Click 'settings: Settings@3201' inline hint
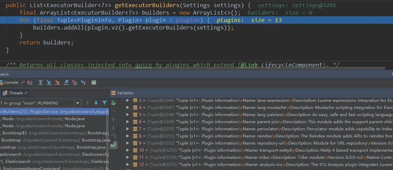The height and width of the screenshot is (170, 393). (297, 5)
